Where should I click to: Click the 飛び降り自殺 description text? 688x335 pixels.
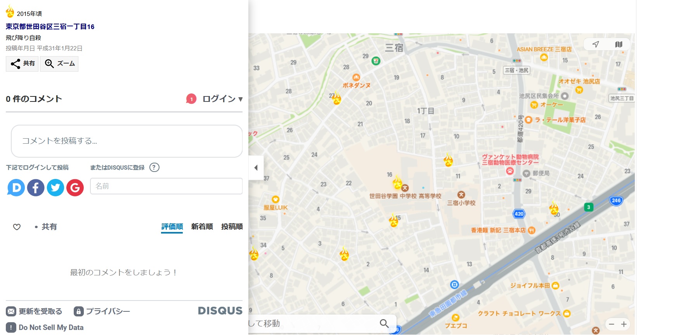point(23,38)
